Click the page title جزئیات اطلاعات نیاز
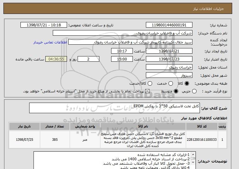Screen dimensions: 239x169 [208, 9]
